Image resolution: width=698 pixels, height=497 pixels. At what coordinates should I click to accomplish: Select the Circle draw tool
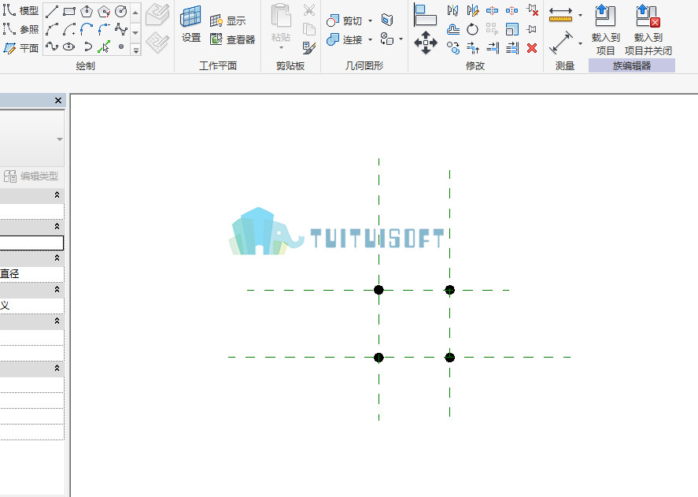pos(120,11)
